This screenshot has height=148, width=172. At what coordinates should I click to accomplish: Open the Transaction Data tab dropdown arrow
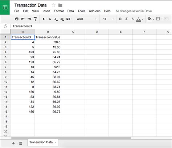[56, 142]
